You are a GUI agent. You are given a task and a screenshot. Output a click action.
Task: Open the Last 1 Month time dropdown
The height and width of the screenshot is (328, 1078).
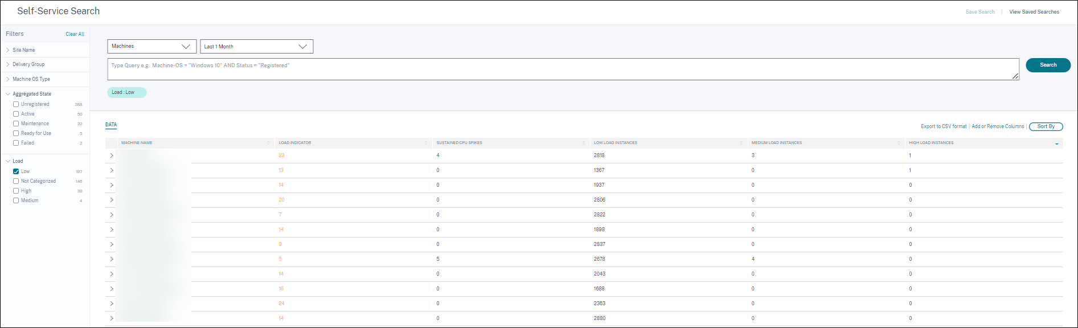[x=256, y=46]
